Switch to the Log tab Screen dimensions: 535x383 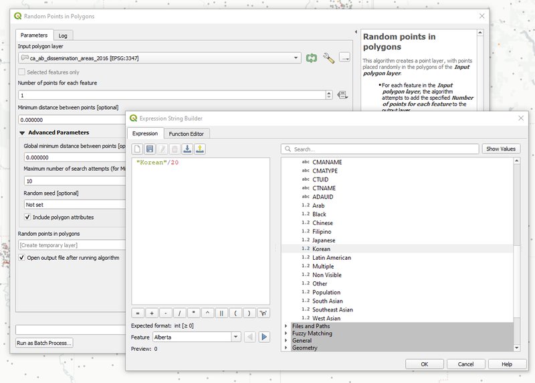coord(63,35)
